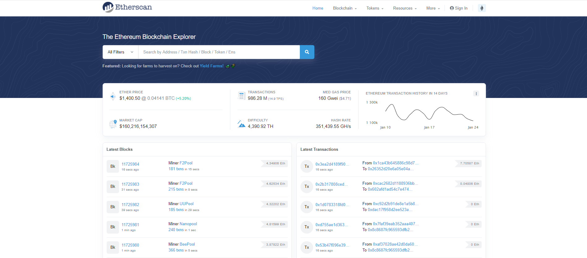Click the Tx icon for 0x3ea2d4189f90

click(x=307, y=166)
